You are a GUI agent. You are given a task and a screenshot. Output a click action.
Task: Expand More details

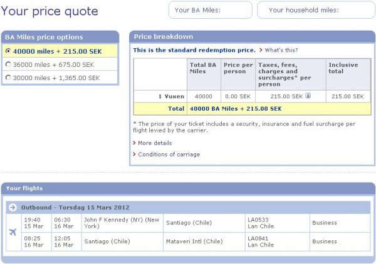point(154,143)
